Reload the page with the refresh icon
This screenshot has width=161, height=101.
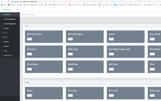click(8, 2)
